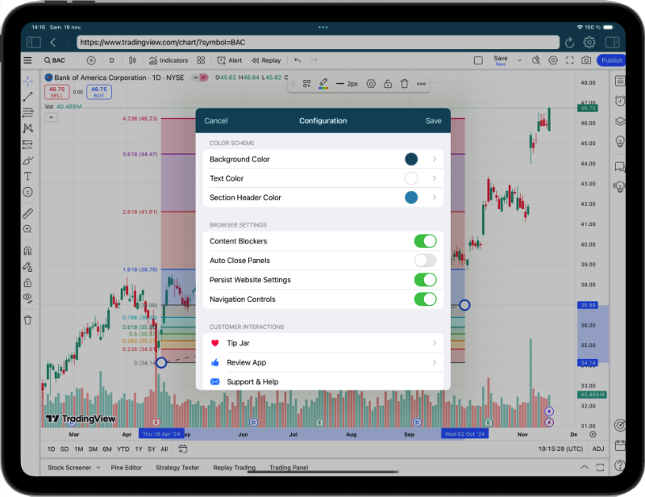Switch to the Pine Editor tab

tap(127, 468)
